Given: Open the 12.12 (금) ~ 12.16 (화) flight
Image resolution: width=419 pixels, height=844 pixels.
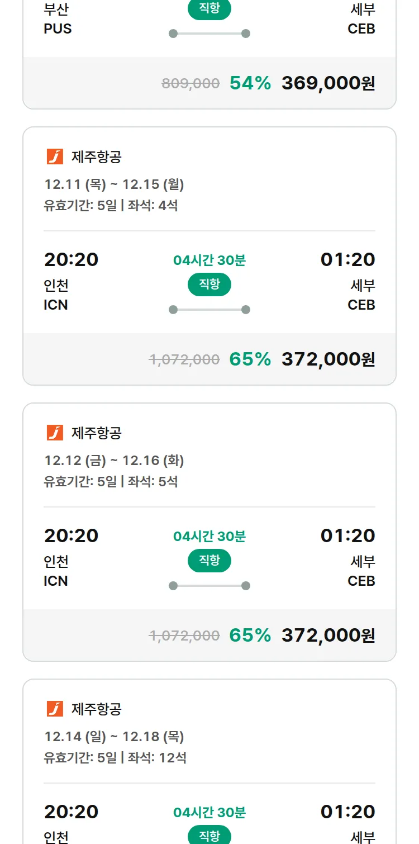Looking at the screenshot, I should pyautogui.click(x=114, y=461).
